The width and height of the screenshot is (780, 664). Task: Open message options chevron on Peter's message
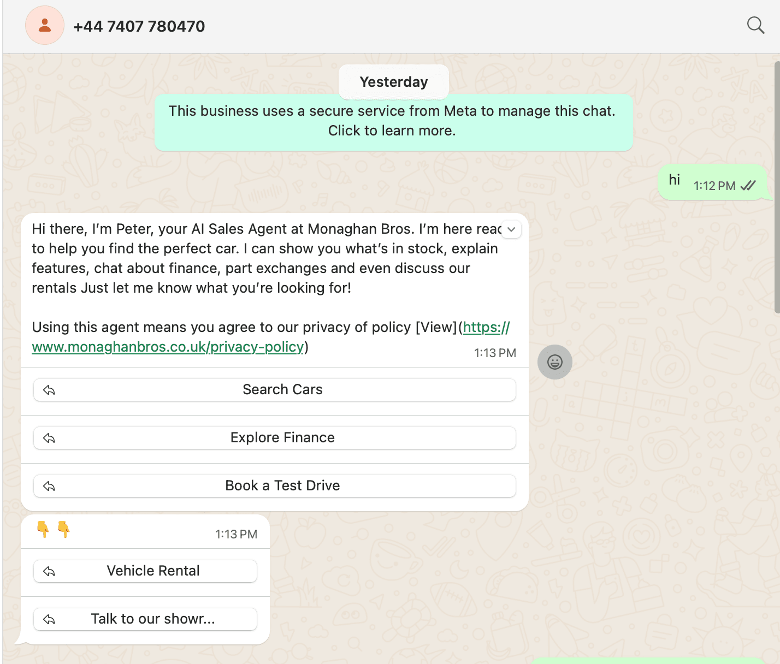pos(511,229)
